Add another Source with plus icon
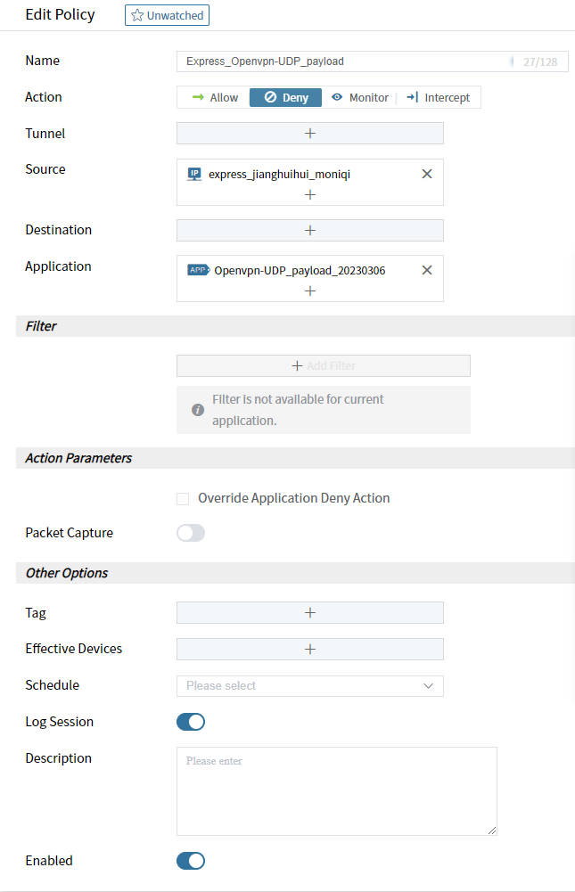Image resolution: width=575 pixels, height=892 pixels. click(310, 194)
